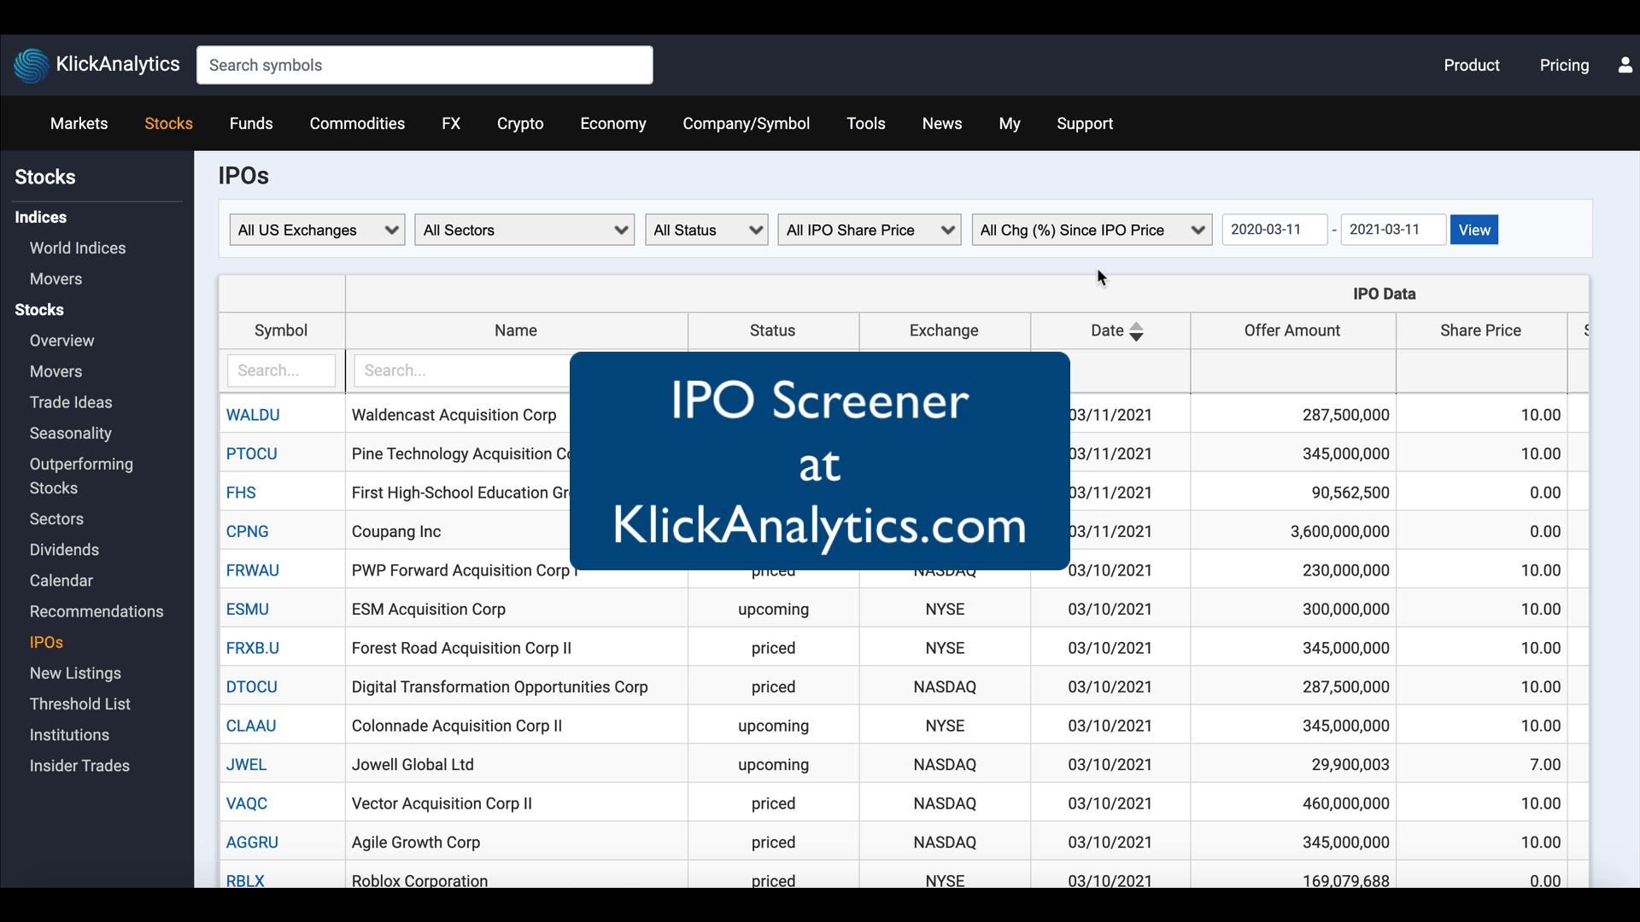Image resolution: width=1640 pixels, height=922 pixels.
Task: Open the stocks Overview sidebar link
Action: (x=61, y=341)
